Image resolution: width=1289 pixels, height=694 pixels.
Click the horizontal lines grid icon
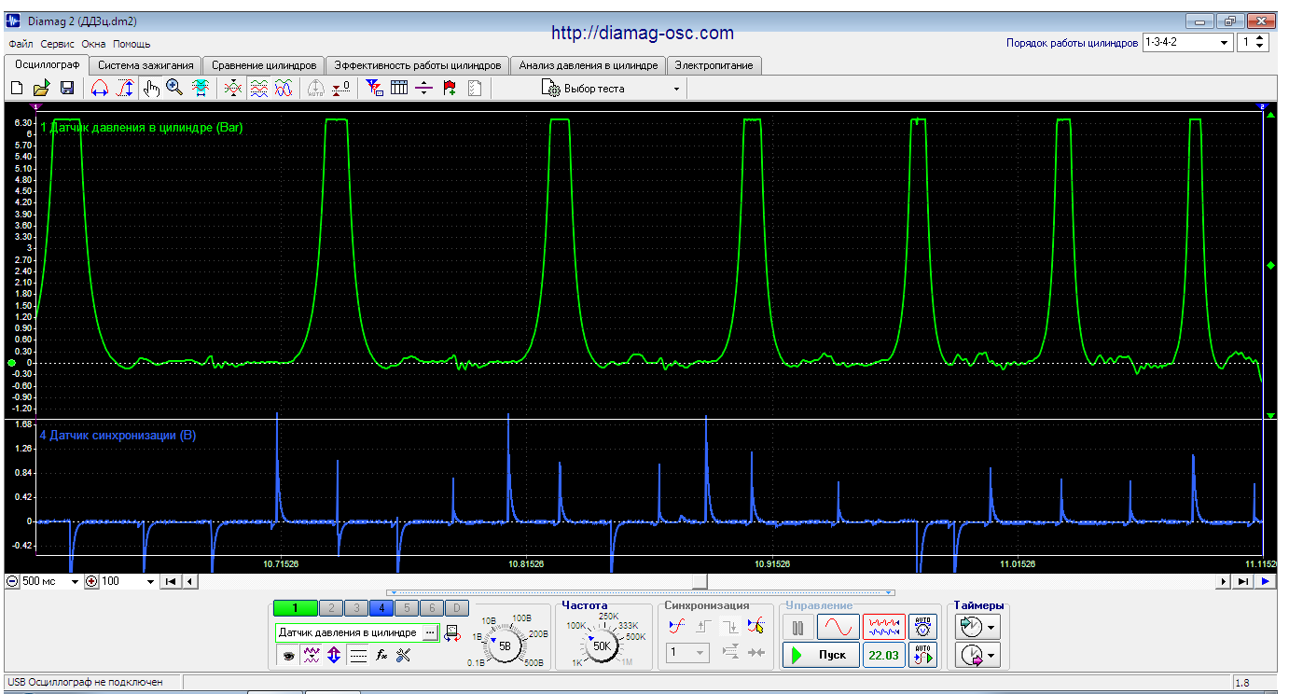pos(357,656)
